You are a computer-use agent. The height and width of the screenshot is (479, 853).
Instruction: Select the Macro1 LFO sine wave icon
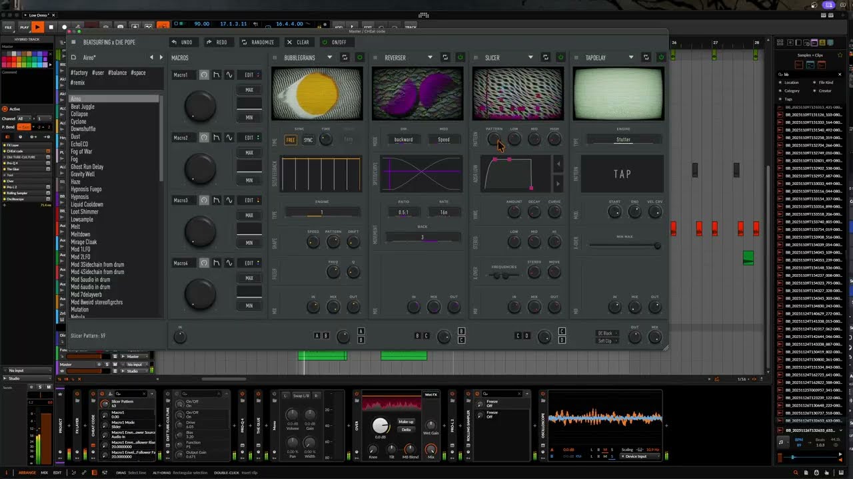(229, 75)
